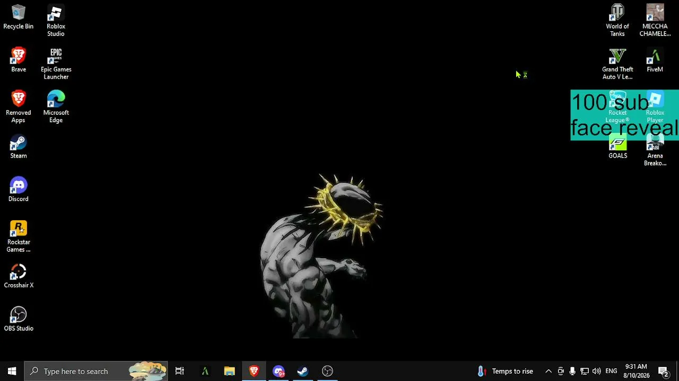Select Grand Theft Auto V desktop shortcut
This screenshot has height=381, width=679.
point(617,64)
